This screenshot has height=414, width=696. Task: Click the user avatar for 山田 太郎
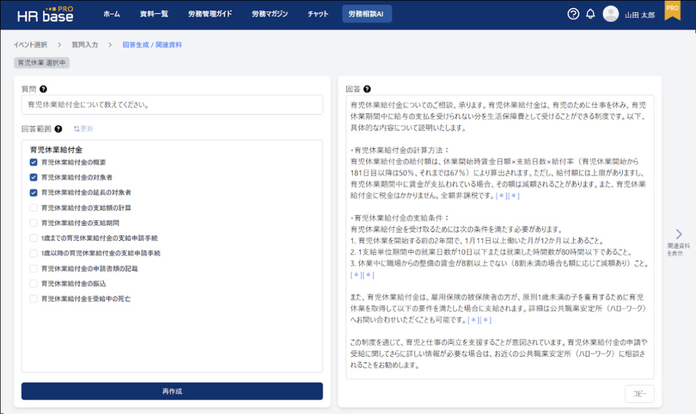[611, 14]
